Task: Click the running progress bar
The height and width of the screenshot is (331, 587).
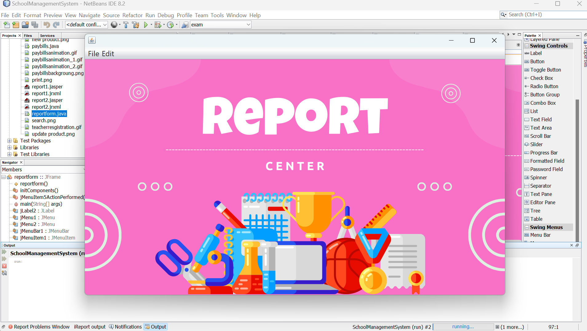Action: click(463, 327)
